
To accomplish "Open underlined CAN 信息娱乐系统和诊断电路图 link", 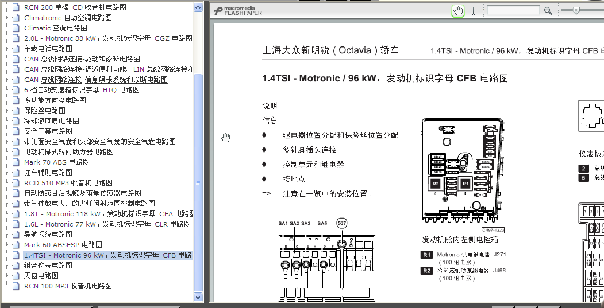I will (96, 80).
